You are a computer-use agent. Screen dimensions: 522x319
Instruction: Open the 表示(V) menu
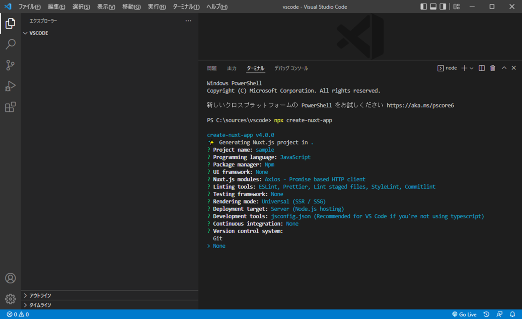pos(106,7)
